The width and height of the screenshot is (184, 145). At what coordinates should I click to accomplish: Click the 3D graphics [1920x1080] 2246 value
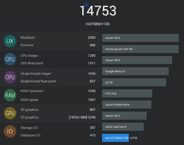click(82, 117)
